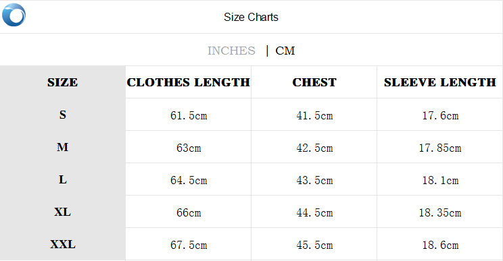Select the M size row label

(63, 147)
